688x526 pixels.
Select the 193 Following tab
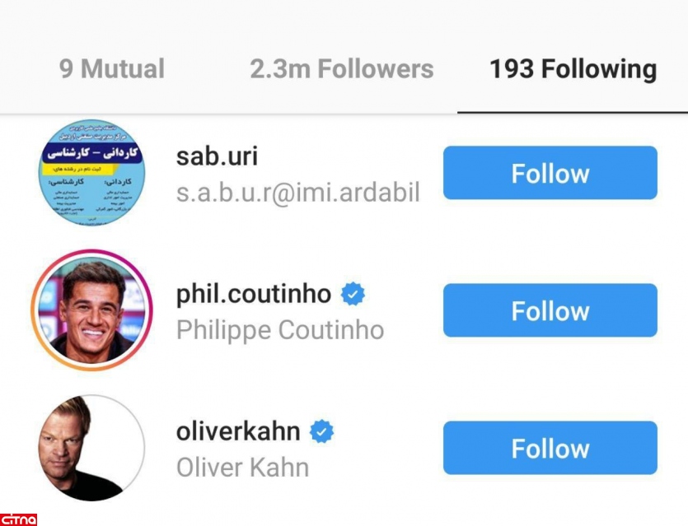pos(573,69)
